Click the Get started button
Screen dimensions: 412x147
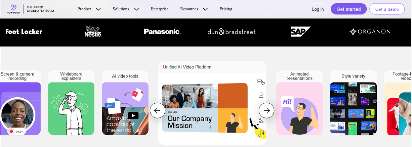point(348,9)
